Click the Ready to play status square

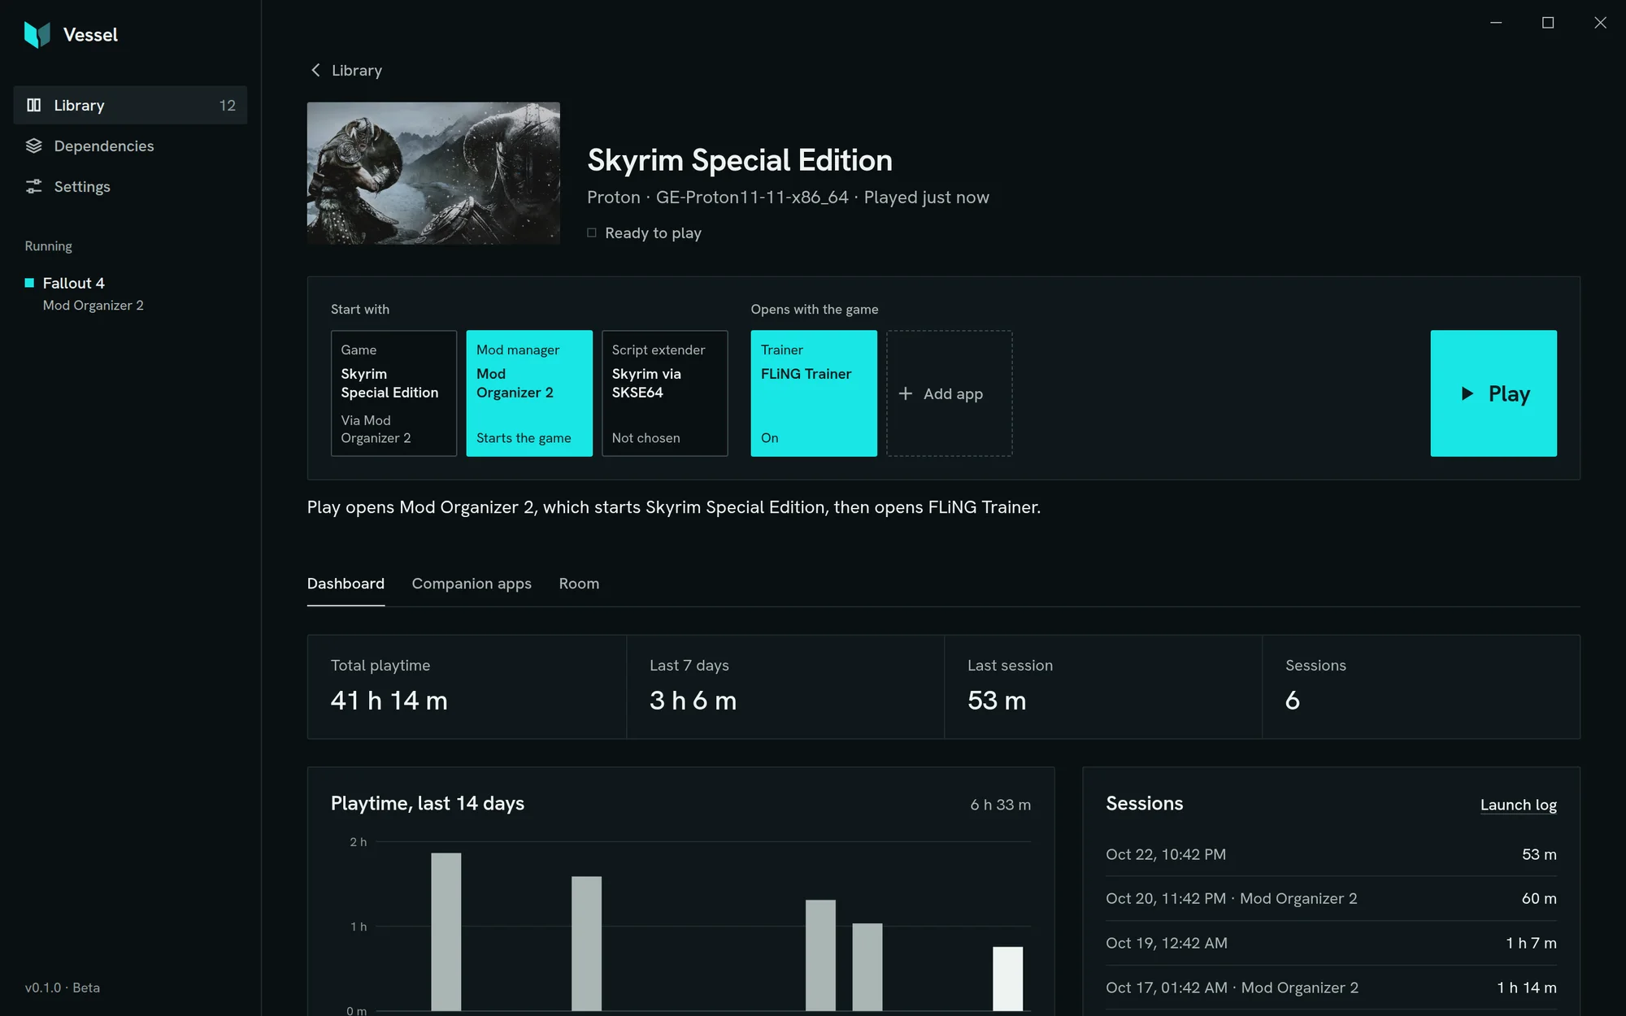(x=592, y=233)
